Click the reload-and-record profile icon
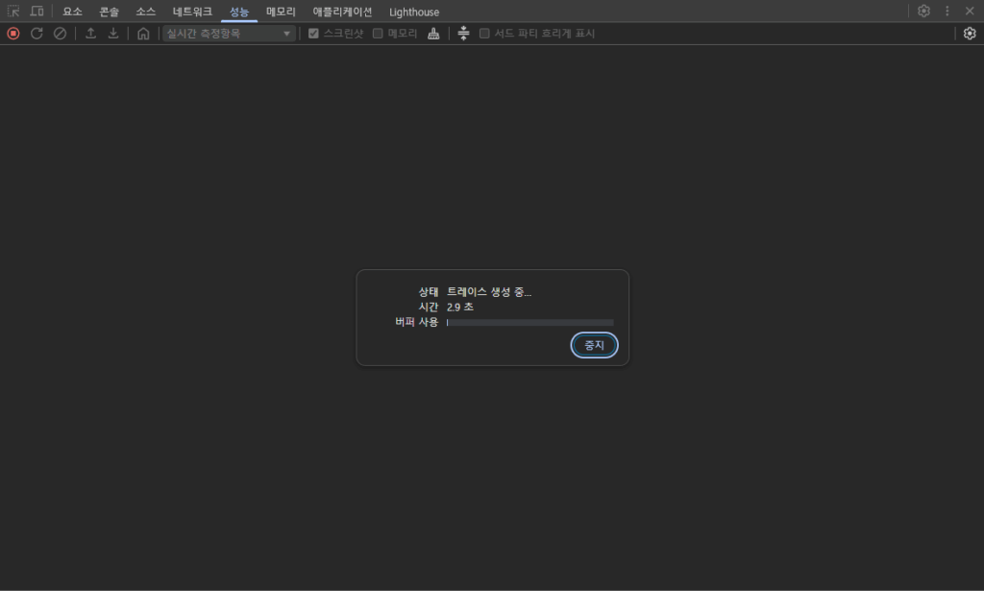This screenshot has height=591, width=984. 37,33
